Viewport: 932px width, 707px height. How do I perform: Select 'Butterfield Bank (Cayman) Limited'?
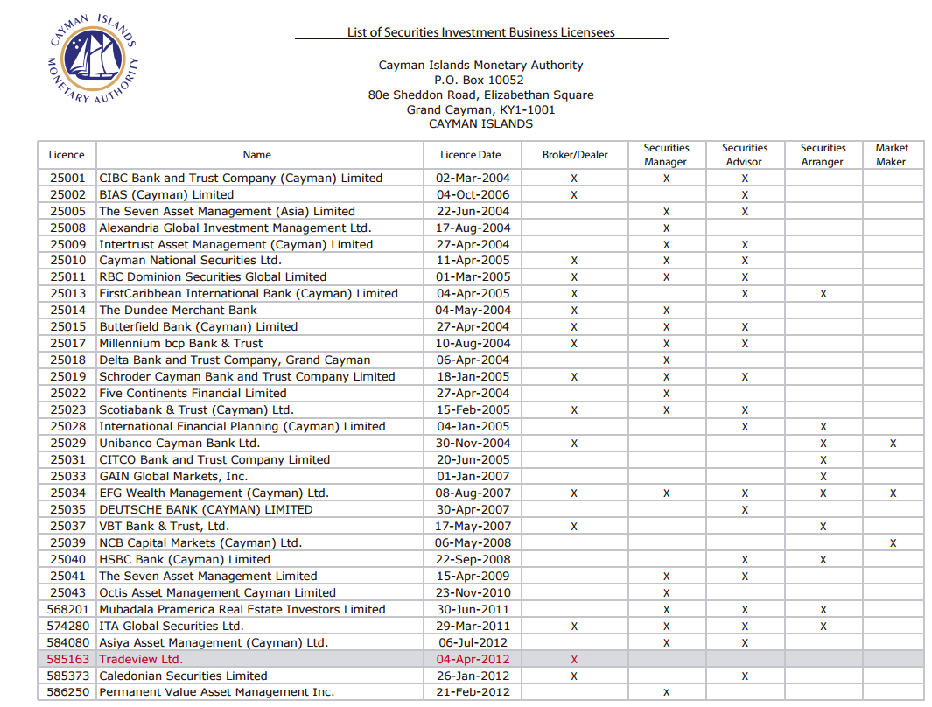coord(199,326)
